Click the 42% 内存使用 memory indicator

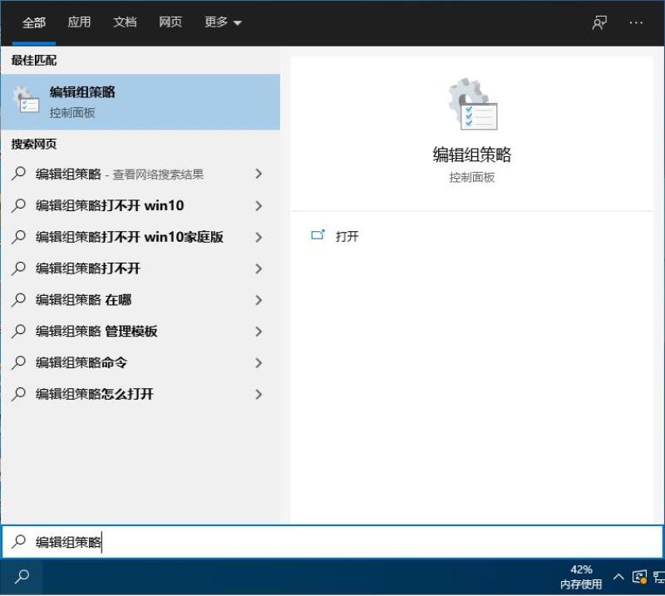tap(581, 577)
